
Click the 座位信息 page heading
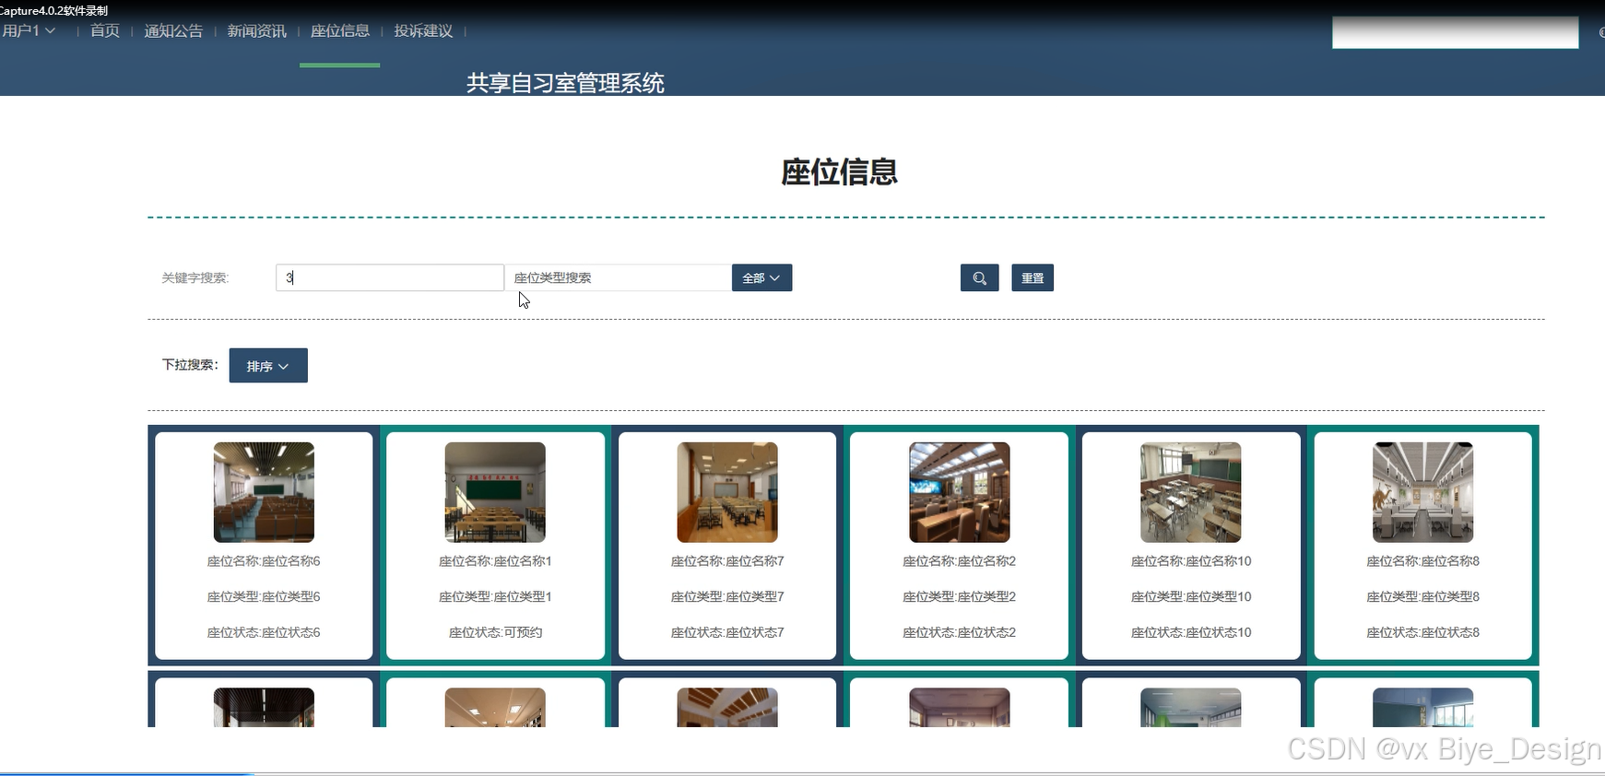(x=839, y=171)
